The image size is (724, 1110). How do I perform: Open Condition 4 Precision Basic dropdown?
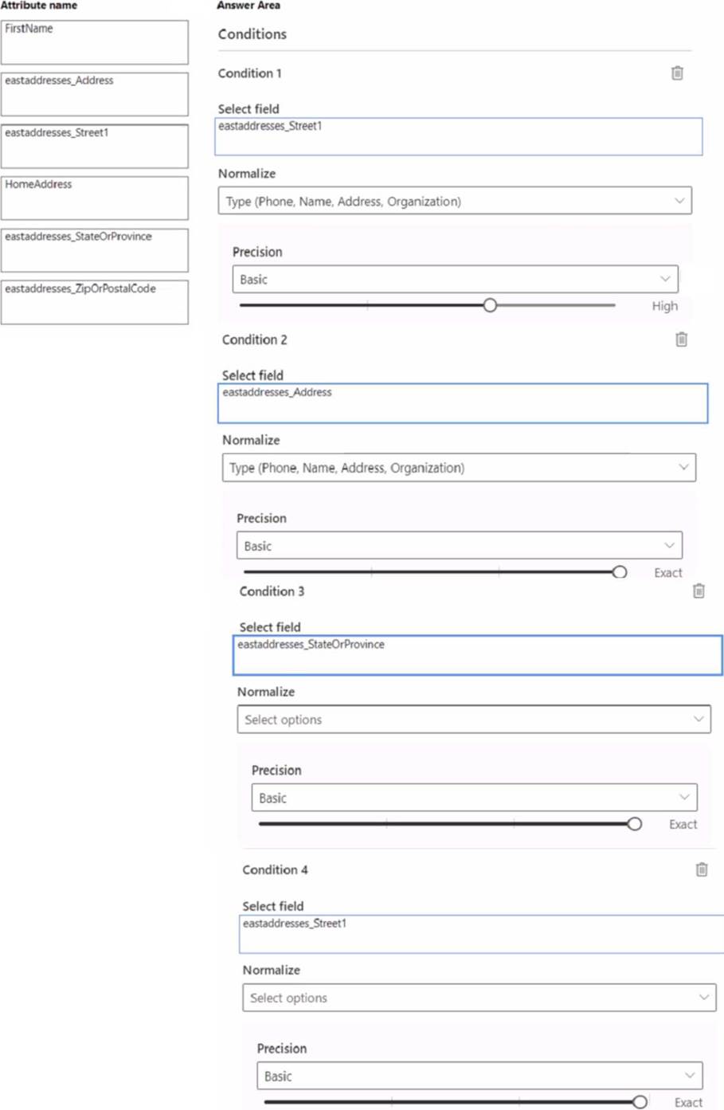tap(479, 1076)
